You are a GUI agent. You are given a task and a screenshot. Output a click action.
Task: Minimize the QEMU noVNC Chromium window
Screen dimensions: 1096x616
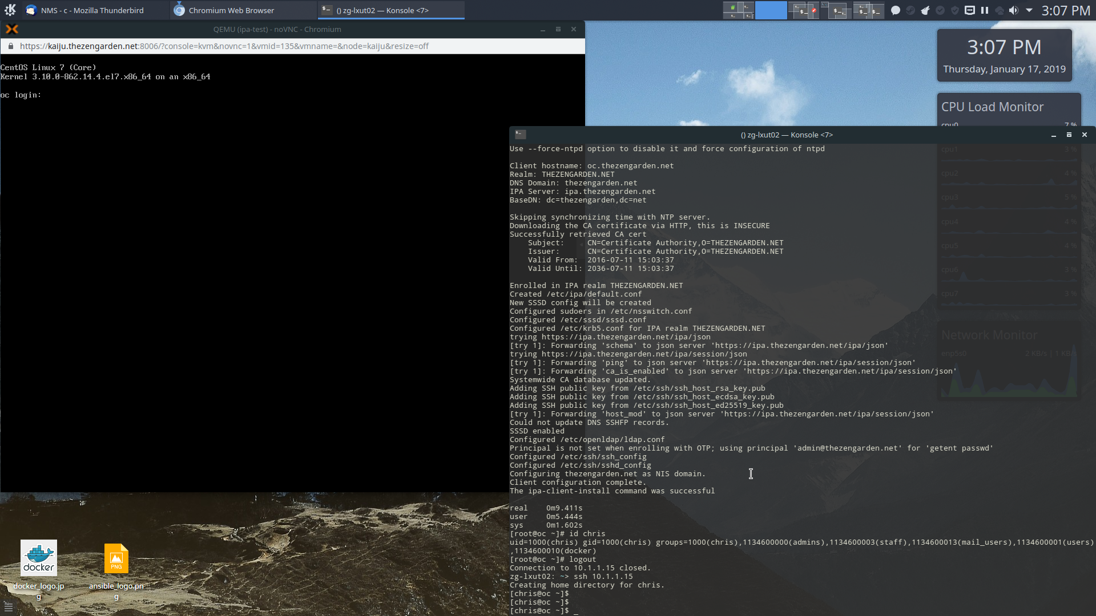point(543,29)
